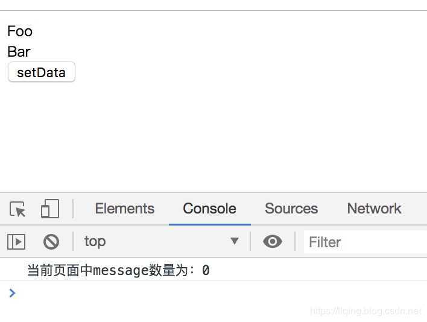Clear the console with the ban icon
The width and height of the screenshot is (427, 322).
(x=51, y=242)
